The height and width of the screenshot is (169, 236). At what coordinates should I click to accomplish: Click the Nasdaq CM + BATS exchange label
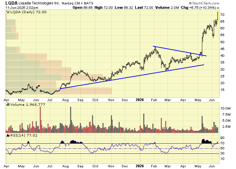pos(78,3)
